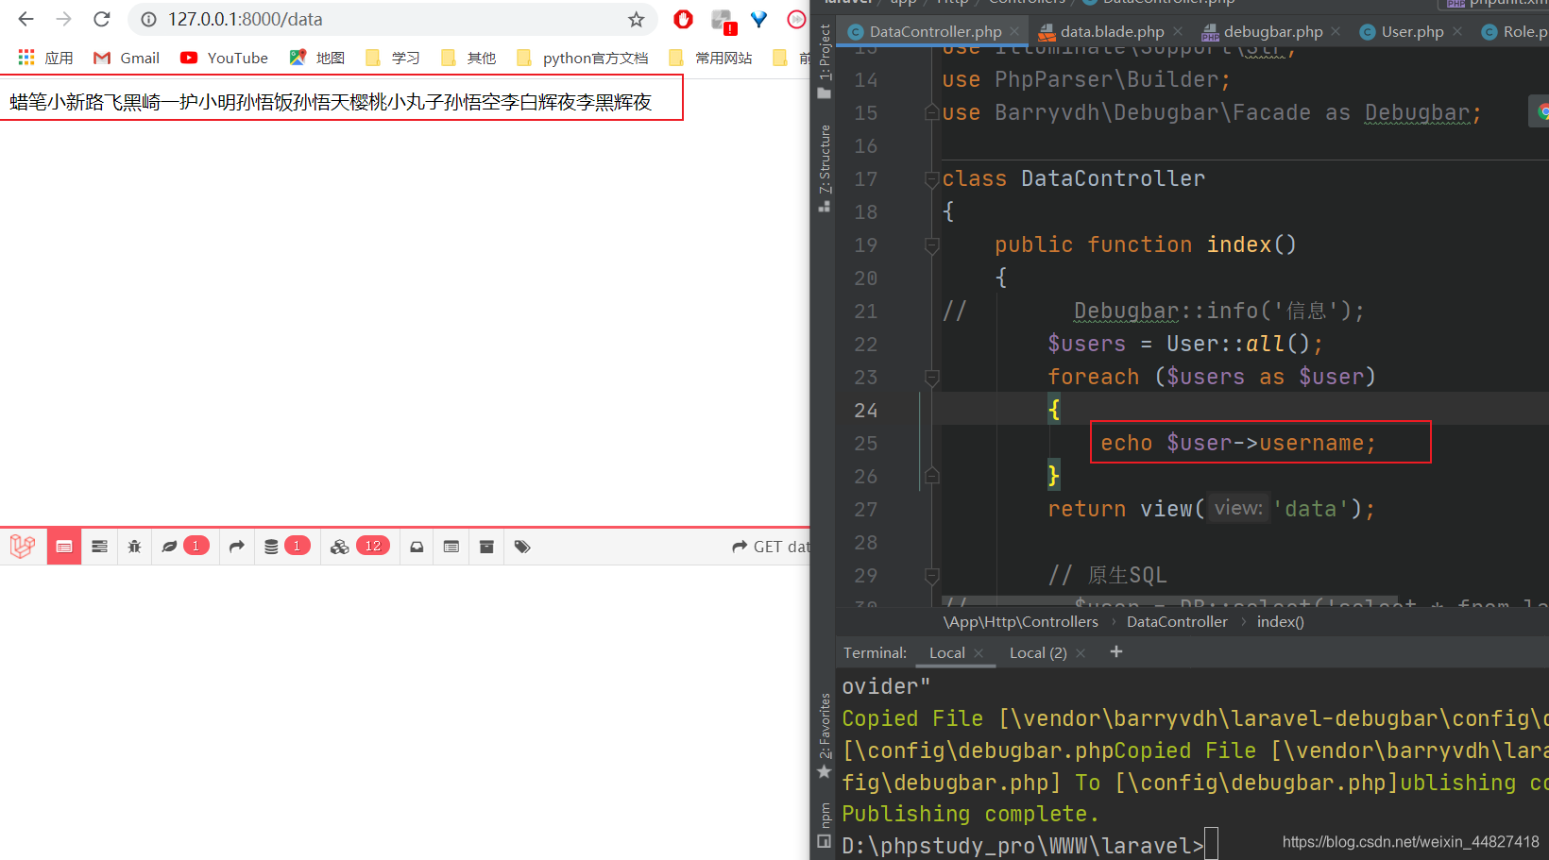Open the Debugbar Gate tab icon
This screenshot has width=1549, height=860.
pos(451,547)
